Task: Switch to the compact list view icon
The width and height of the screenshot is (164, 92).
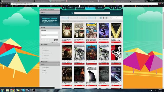Action: [106, 18]
